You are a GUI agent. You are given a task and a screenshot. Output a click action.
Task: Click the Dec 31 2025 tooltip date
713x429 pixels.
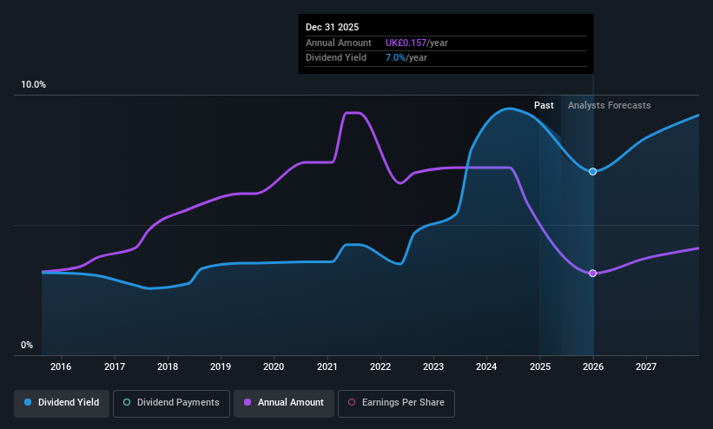(332, 27)
